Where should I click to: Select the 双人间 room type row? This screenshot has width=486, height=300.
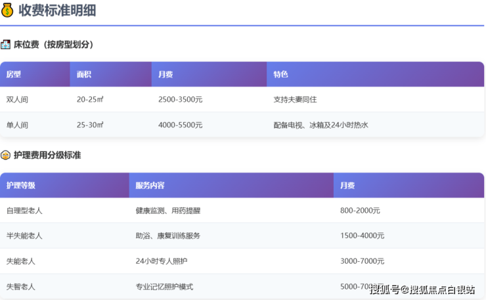(x=18, y=100)
